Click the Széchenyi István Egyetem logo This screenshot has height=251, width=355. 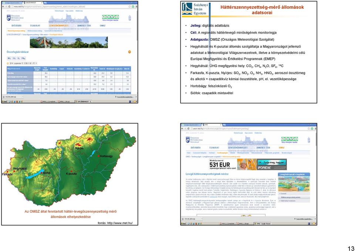pos(194,9)
